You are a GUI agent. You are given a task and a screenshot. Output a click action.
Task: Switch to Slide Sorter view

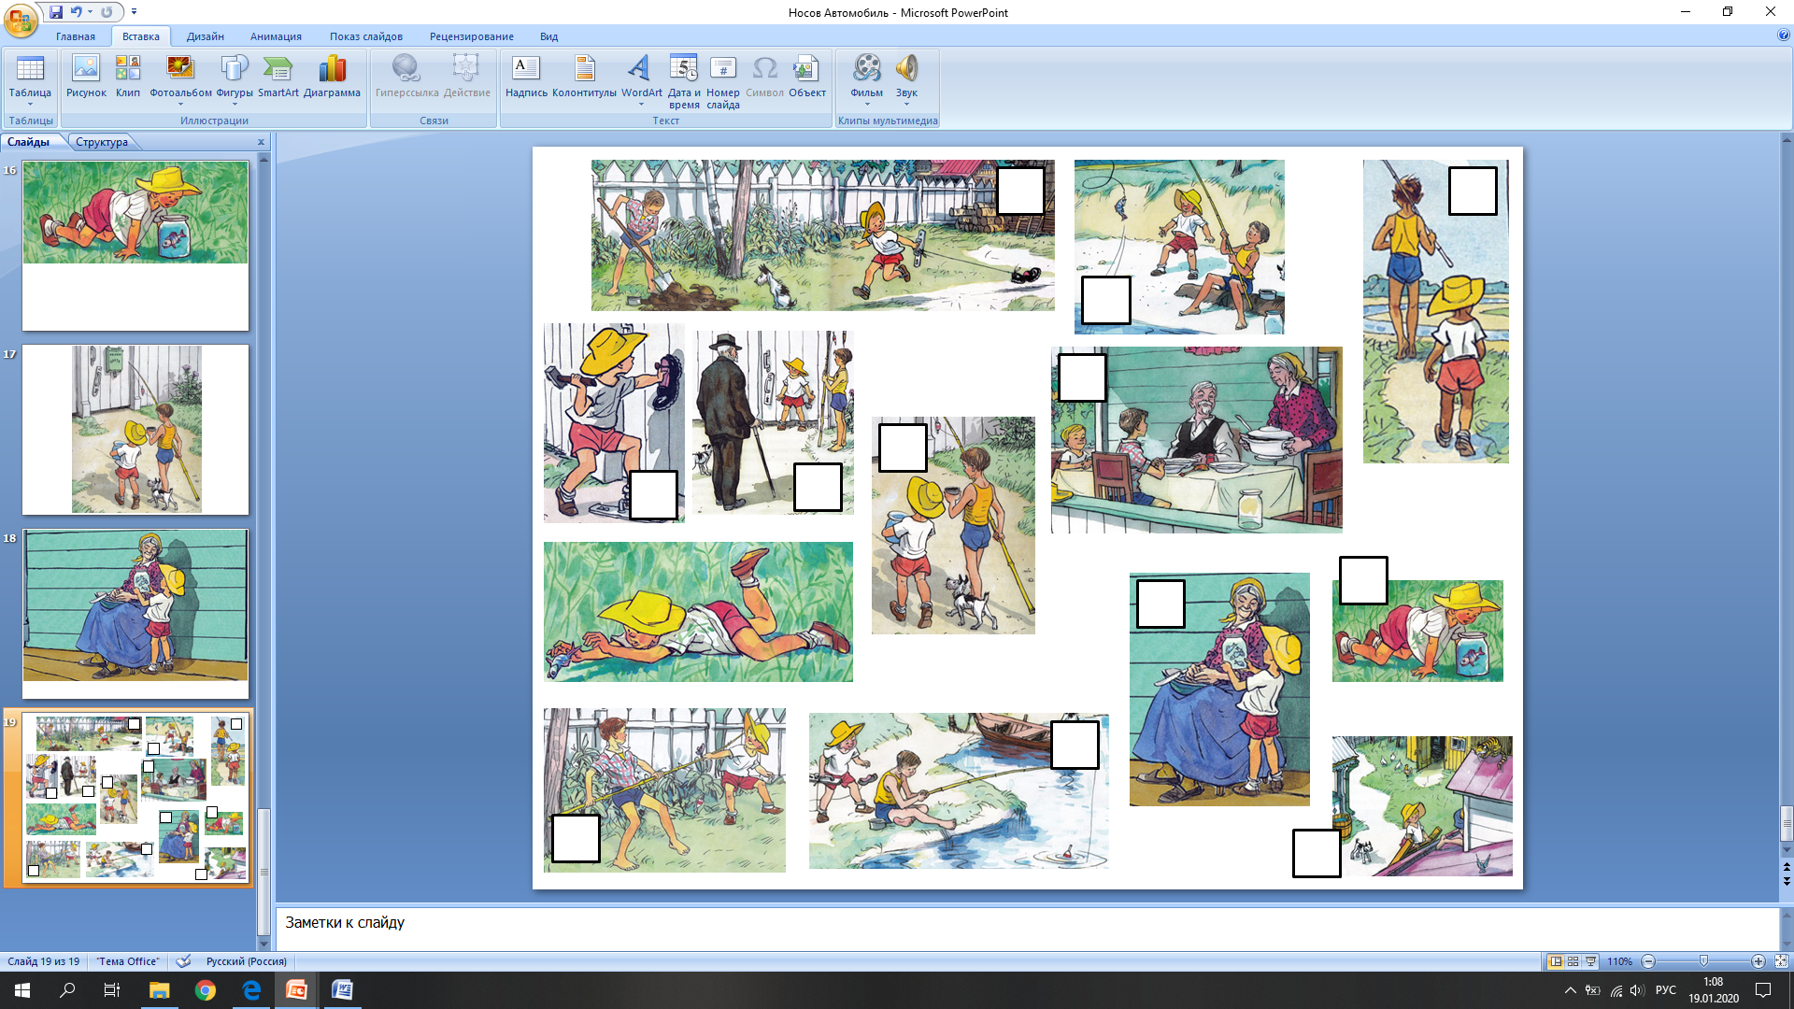click(1573, 961)
